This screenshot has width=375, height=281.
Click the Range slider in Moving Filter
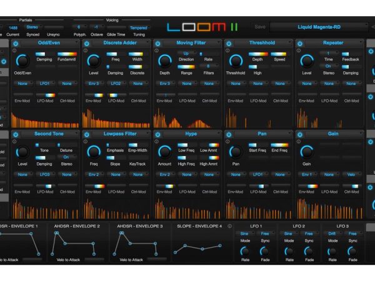186,67
